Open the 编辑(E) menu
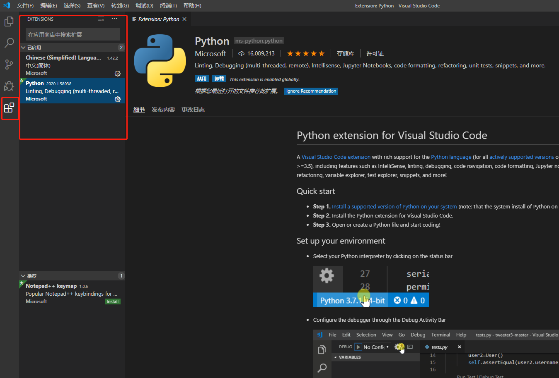 pos(48,5)
